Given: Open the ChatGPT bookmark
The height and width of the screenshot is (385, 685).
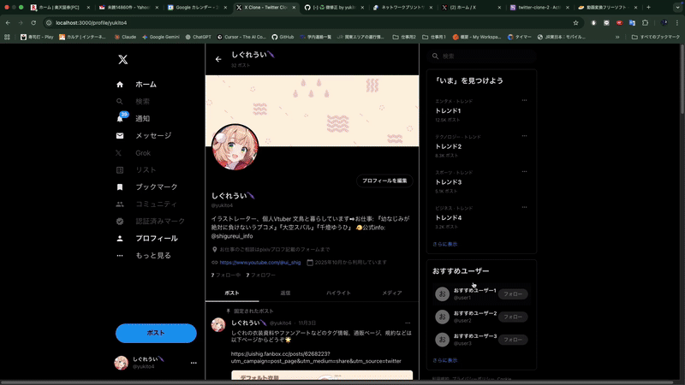Looking at the screenshot, I should 198,37.
